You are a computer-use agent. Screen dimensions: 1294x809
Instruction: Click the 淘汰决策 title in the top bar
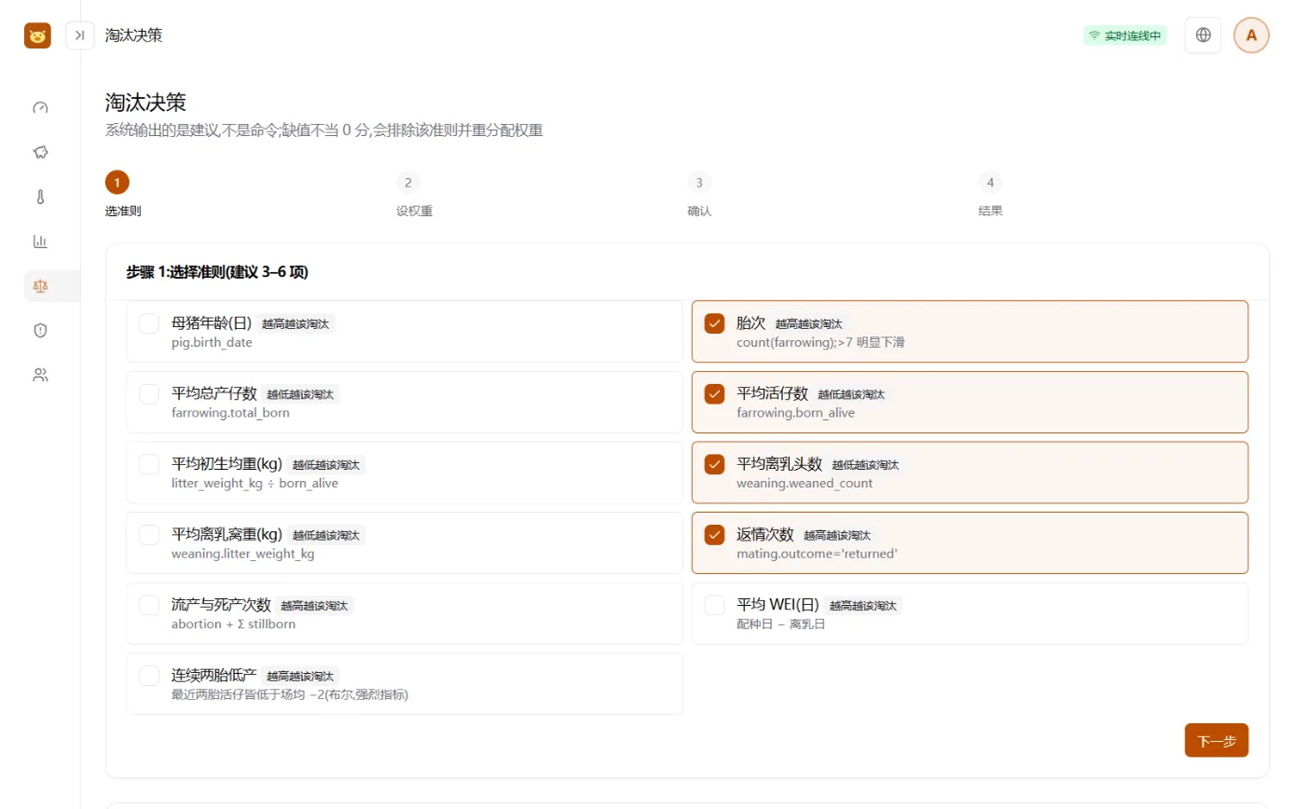[133, 35]
